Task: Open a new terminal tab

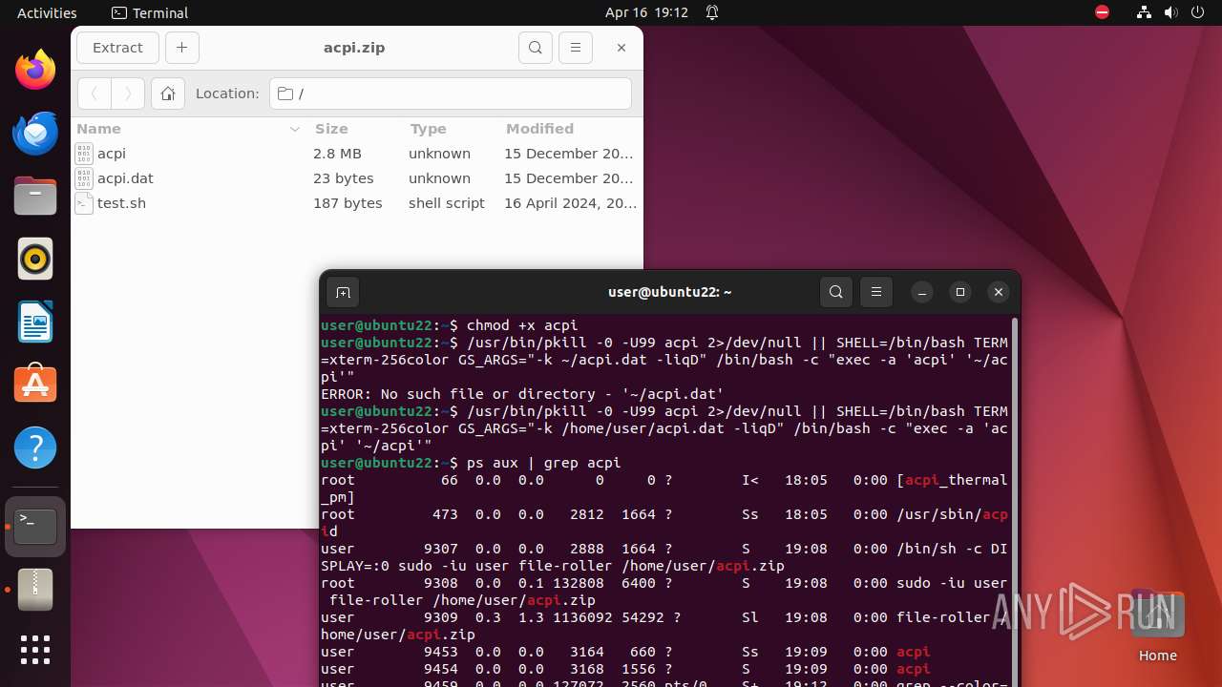Action: pos(344,293)
